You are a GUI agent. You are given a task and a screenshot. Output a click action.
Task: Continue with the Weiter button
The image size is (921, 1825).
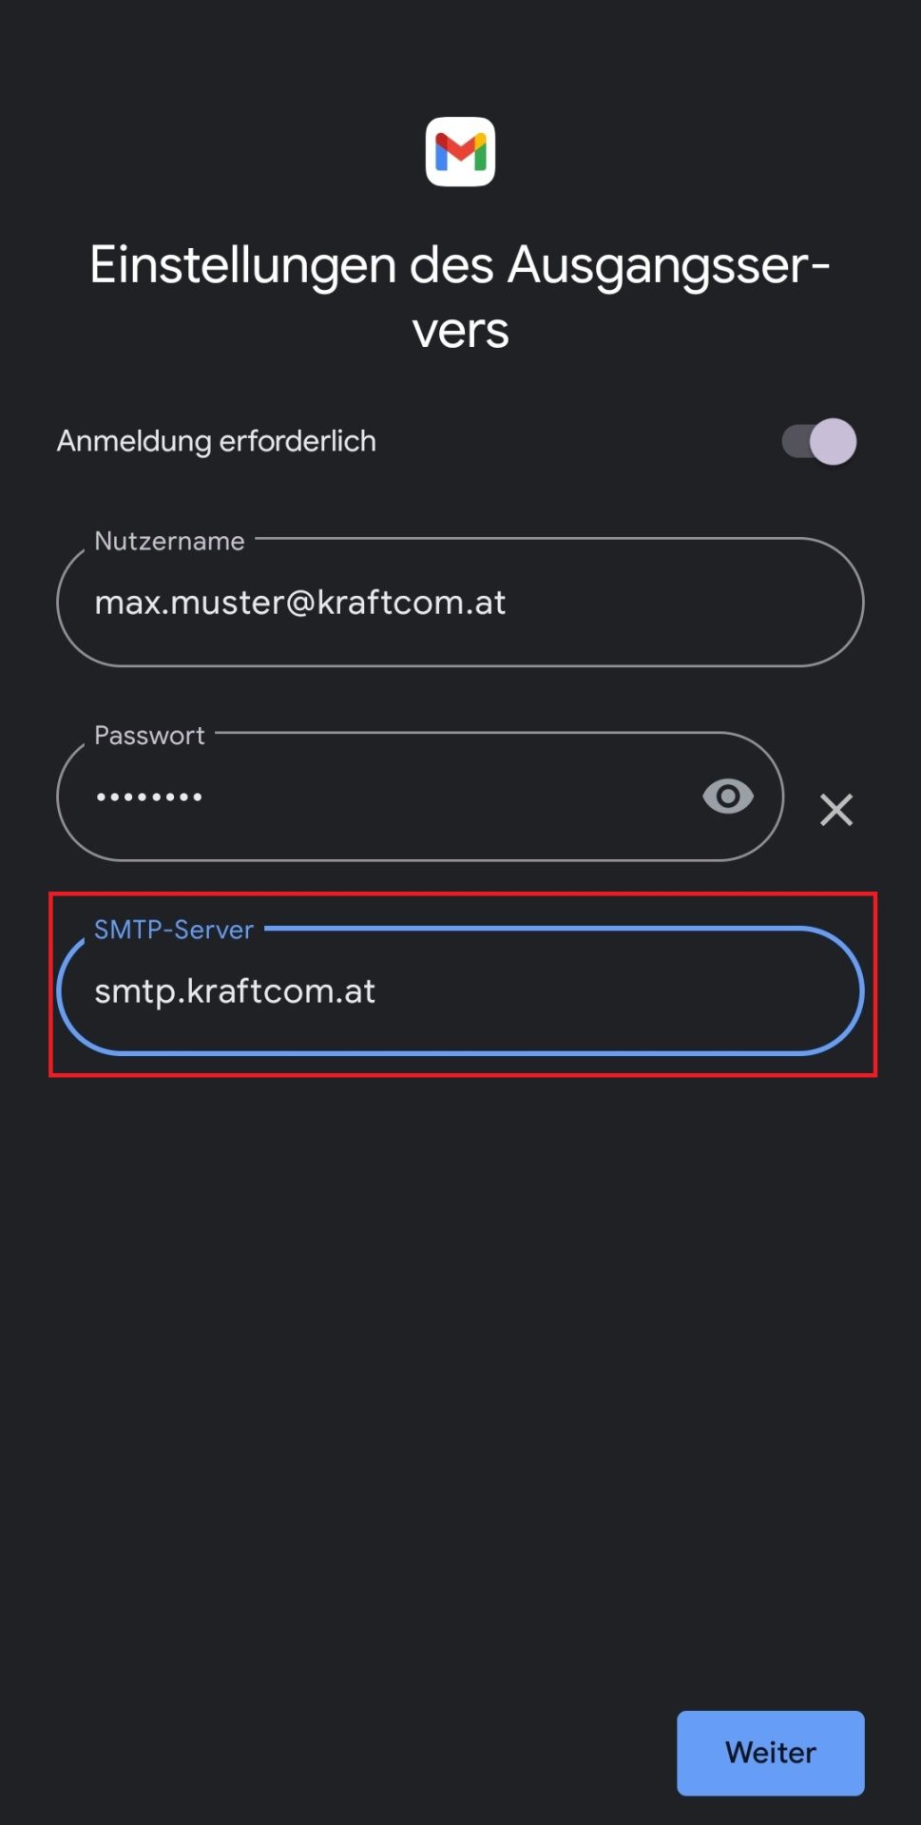[771, 1753]
